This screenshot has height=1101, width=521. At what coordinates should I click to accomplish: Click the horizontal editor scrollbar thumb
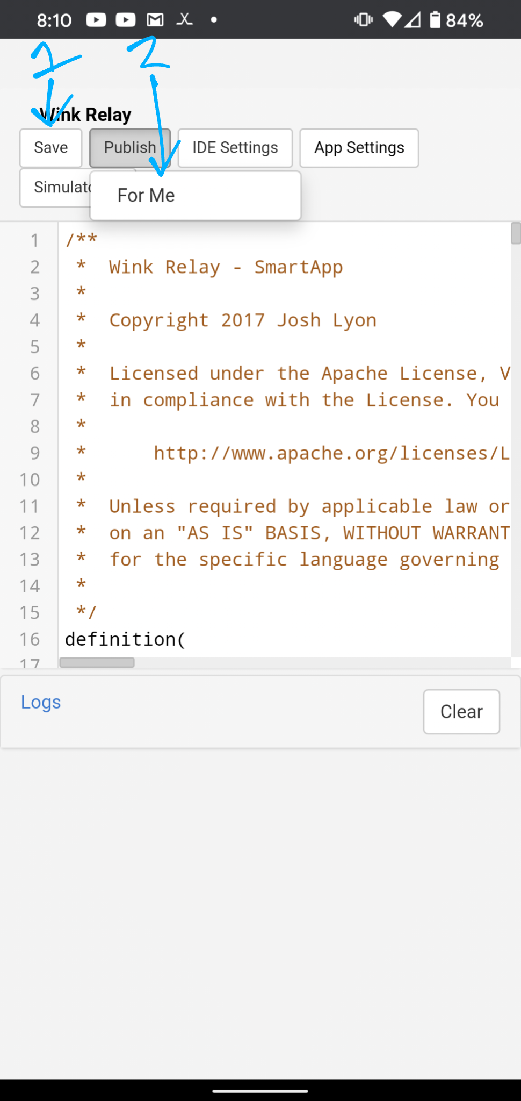[x=97, y=662]
